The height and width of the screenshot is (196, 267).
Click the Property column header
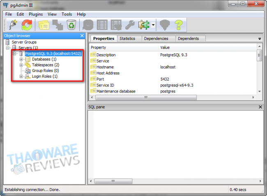pyautogui.click(x=124, y=48)
